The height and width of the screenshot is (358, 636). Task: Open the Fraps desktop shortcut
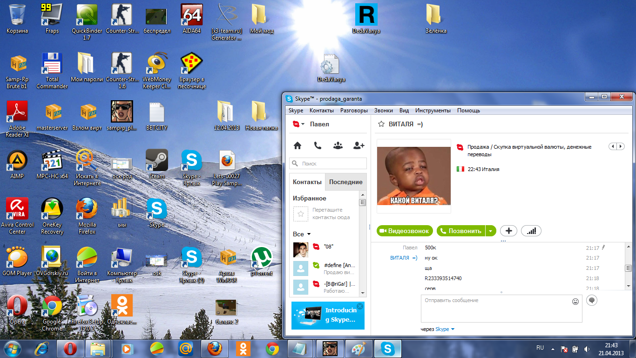[x=52, y=19]
